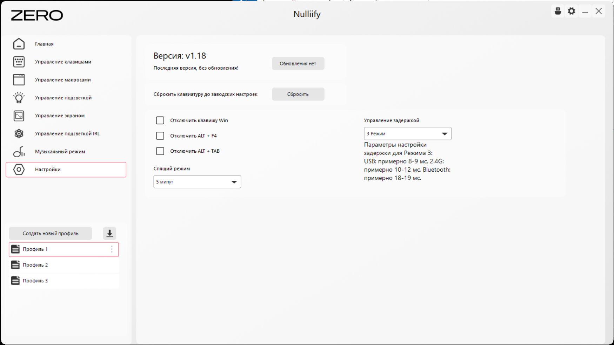Screen dimensions: 614x345
Task: Click the import profile download icon
Action: coord(109,233)
